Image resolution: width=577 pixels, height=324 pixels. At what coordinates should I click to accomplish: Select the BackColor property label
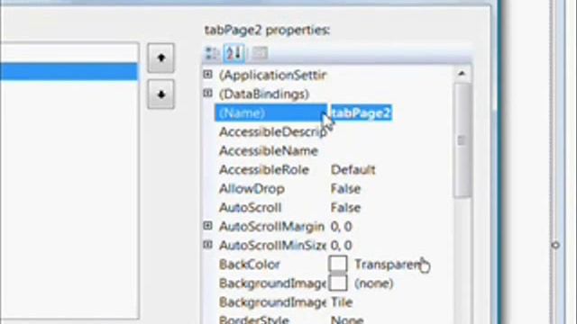pyautogui.click(x=250, y=265)
